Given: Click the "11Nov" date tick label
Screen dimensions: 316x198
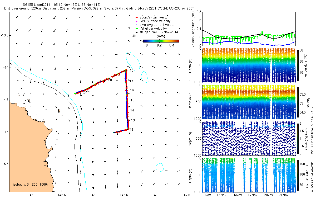Looking at the screenshot, I should [x=206, y=195].
